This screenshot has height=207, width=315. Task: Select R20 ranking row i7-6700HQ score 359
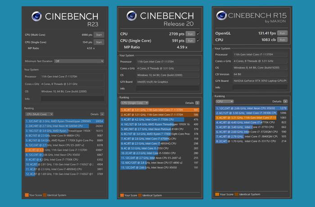coord(160,139)
